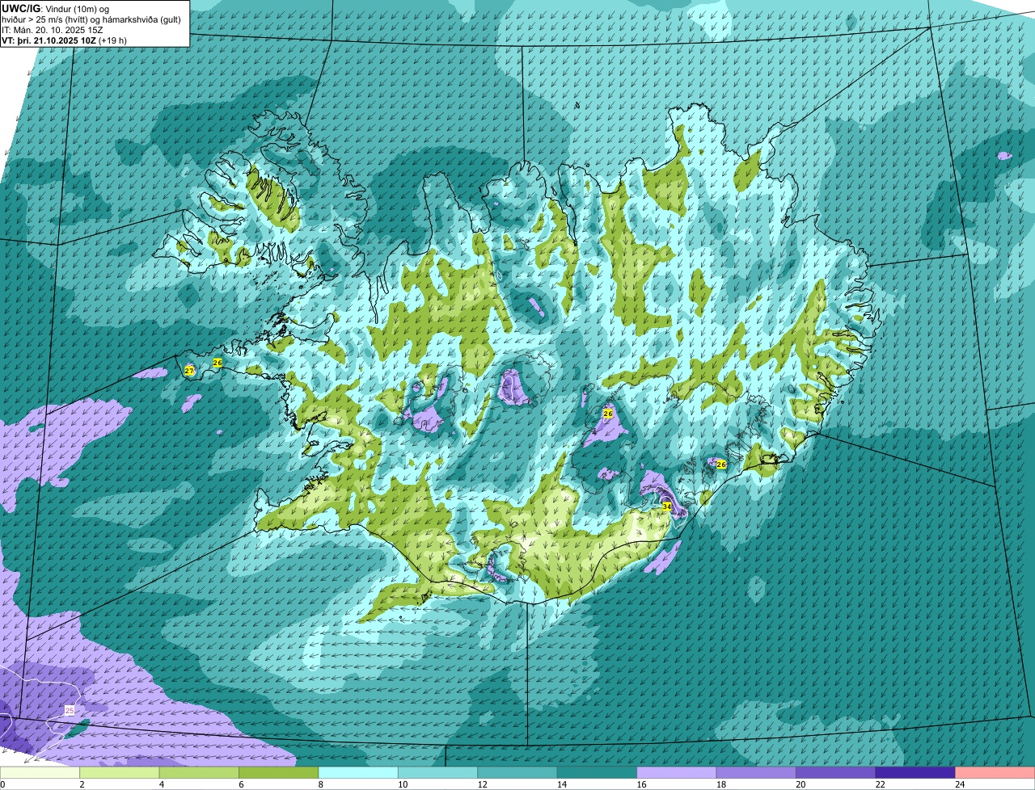Select the 22–24 m/s dark indigo swatch
Screen dimensions: 1035x790
click(x=915, y=772)
